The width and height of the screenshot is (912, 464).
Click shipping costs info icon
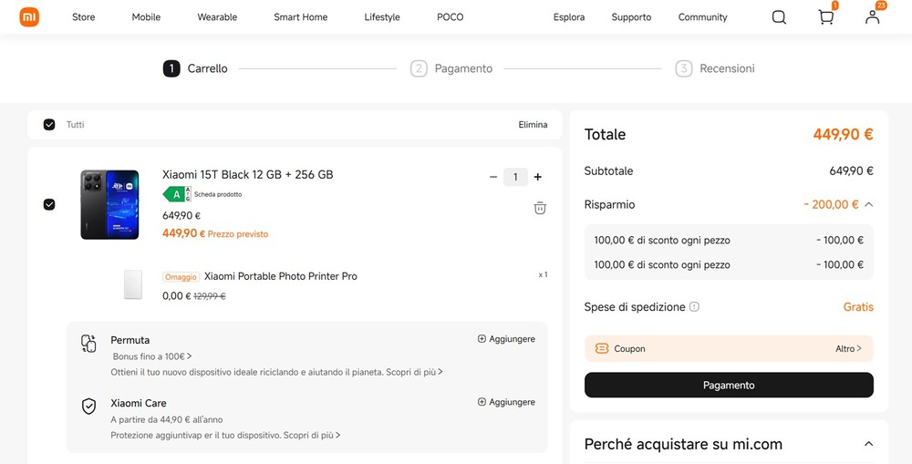(695, 307)
